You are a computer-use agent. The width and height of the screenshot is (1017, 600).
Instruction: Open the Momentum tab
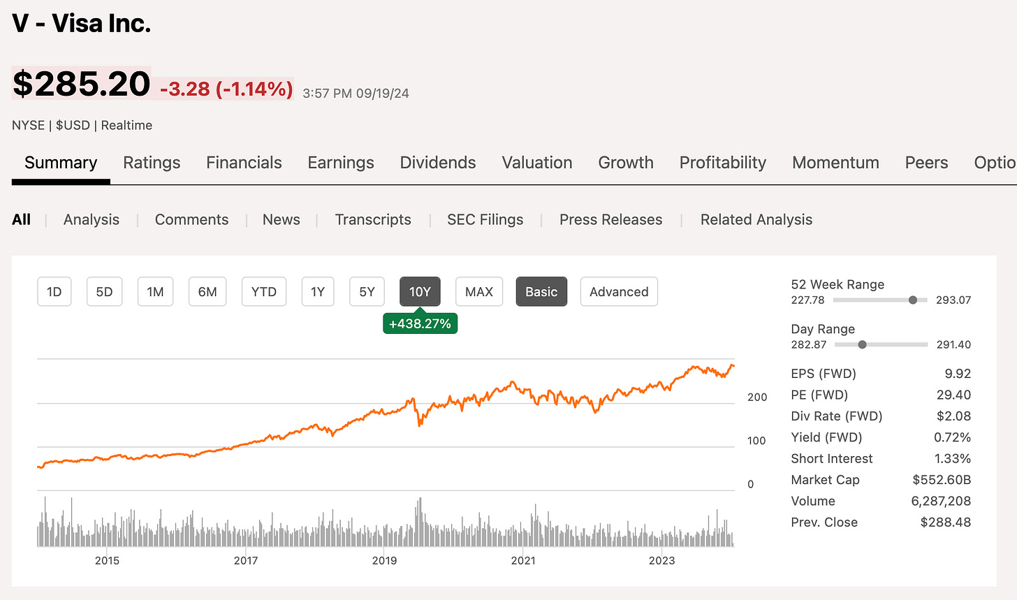tap(835, 163)
